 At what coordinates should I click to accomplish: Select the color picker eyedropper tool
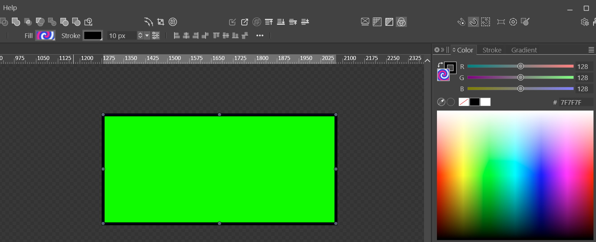coord(441,102)
